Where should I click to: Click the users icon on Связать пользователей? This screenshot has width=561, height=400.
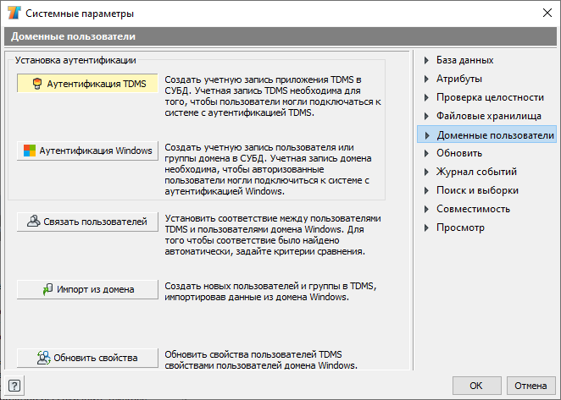34,221
